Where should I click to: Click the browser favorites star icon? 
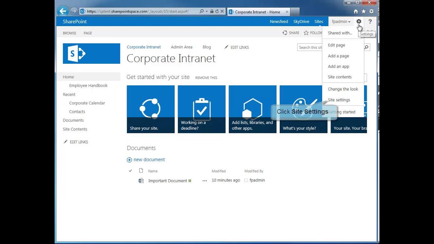[x=363, y=12]
